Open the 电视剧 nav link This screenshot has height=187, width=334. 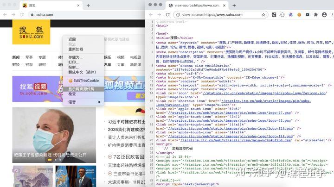tap(135, 57)
